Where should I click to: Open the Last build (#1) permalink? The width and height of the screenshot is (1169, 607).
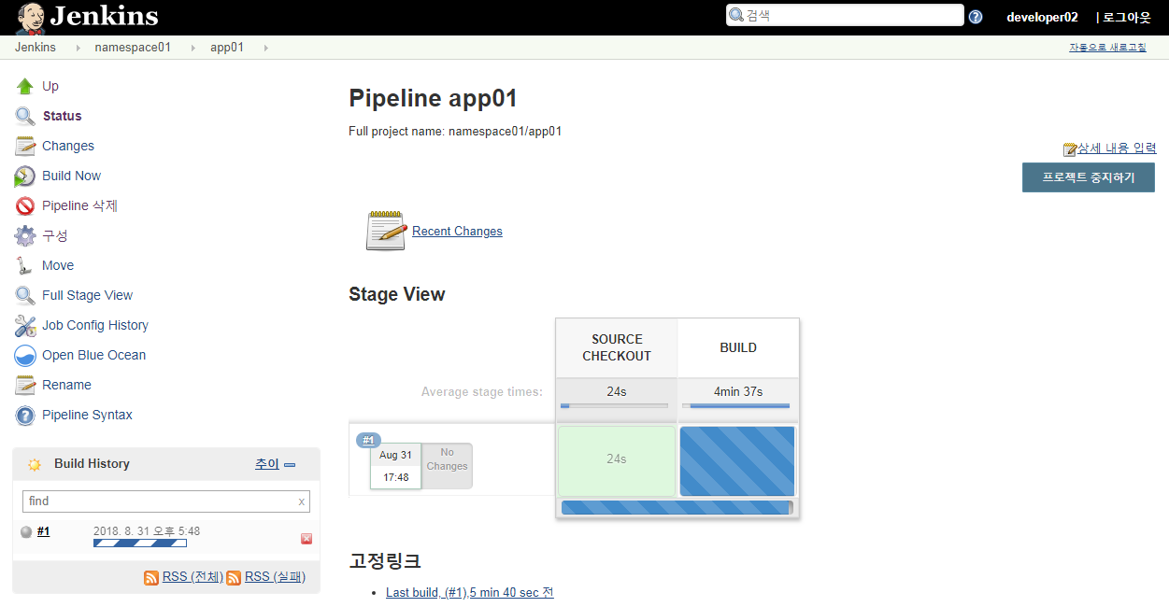(x=470, y=592)
